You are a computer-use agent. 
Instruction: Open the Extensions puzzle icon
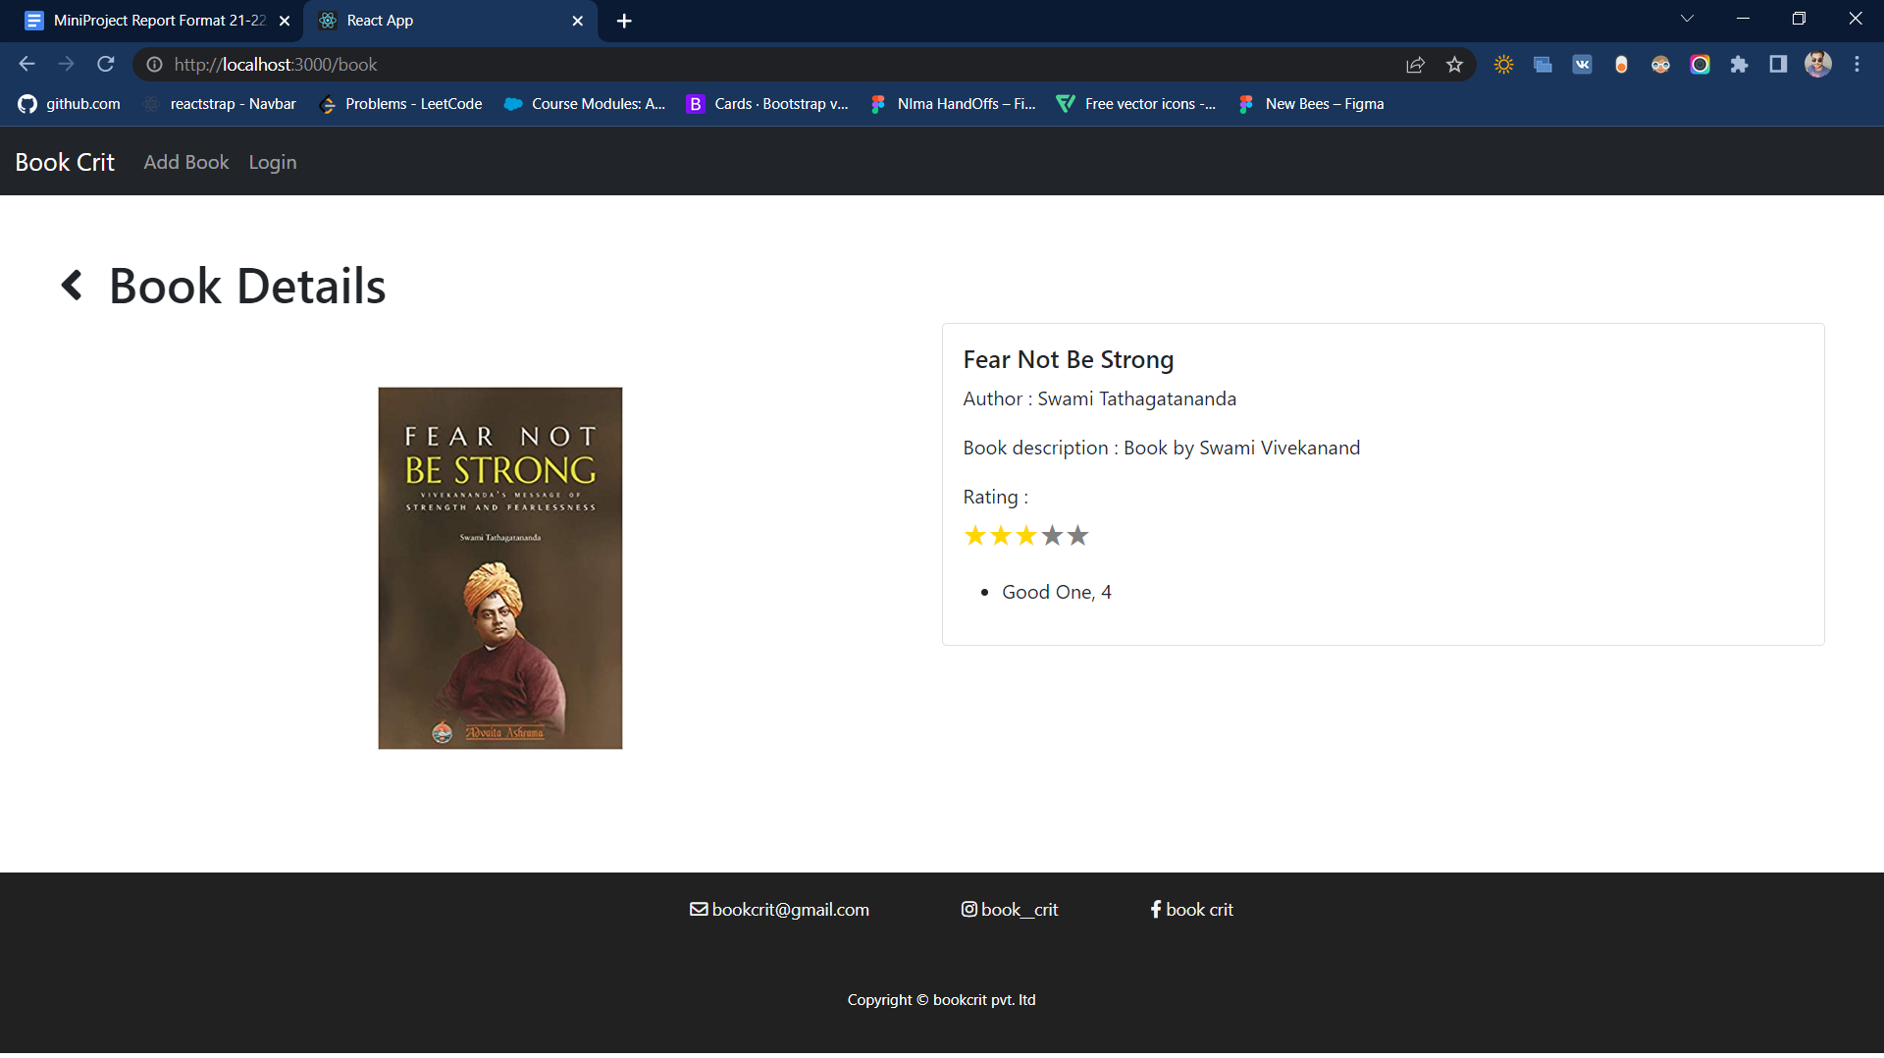pyautogui.click(x=1739, y=65)
